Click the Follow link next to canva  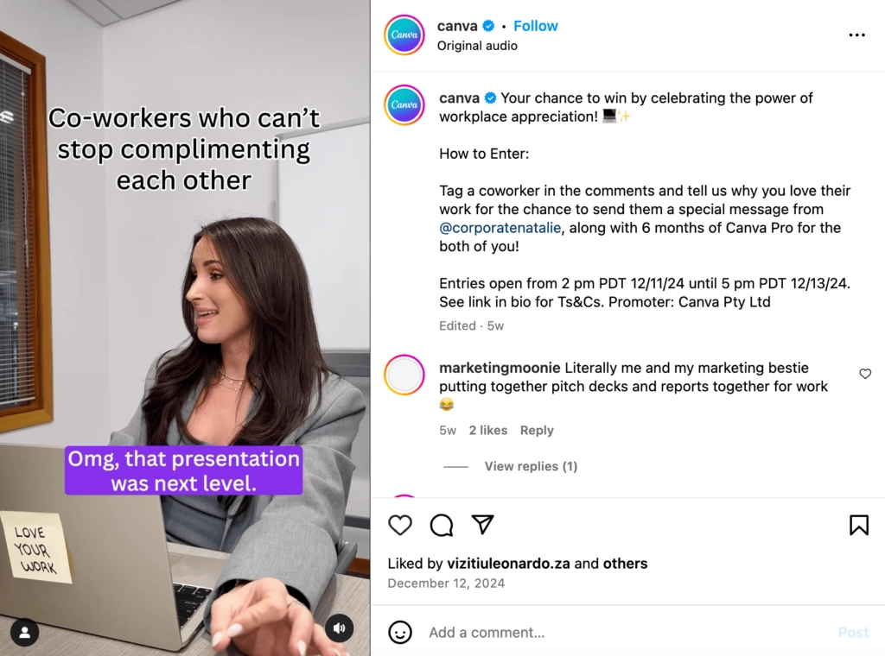click(535, 26)
